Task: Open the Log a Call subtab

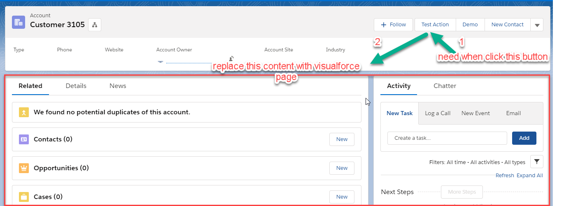Action: point(438,113)
